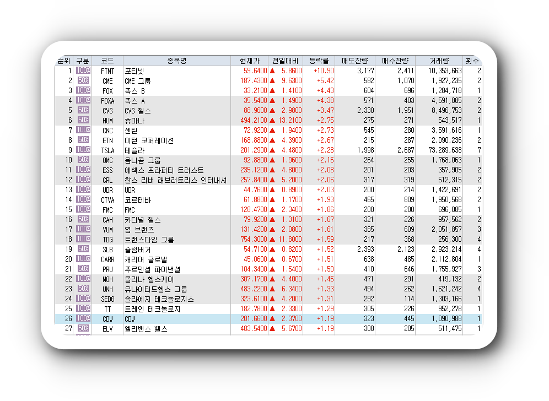This screenshot has width=549, height=401.
Task: Select stock name 코르테바
Action: coord(138,200)
